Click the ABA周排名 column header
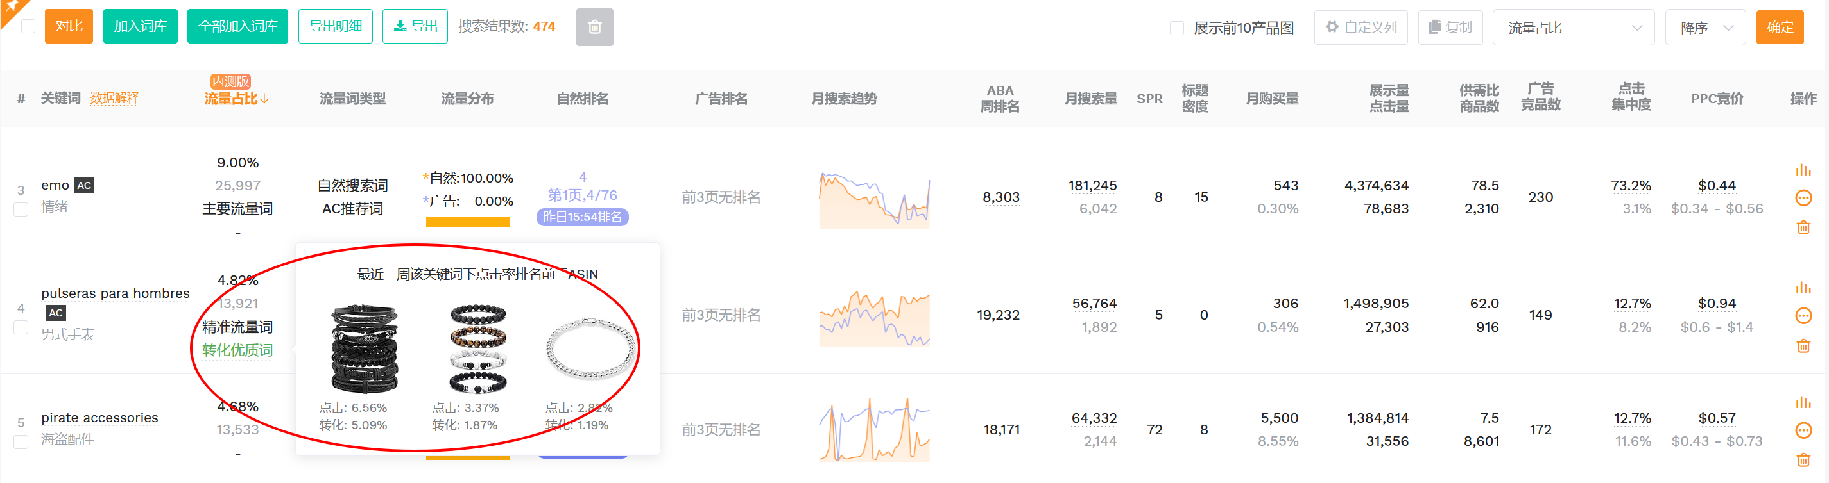The height and width of the screenshot is (483, 1829). tap(999, 99)
